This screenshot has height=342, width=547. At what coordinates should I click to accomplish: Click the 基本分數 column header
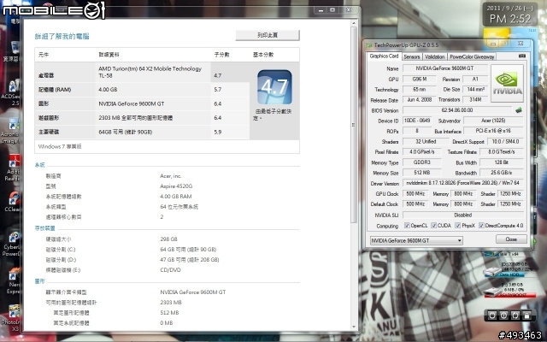pyautogui.click(x=263, y=55)
